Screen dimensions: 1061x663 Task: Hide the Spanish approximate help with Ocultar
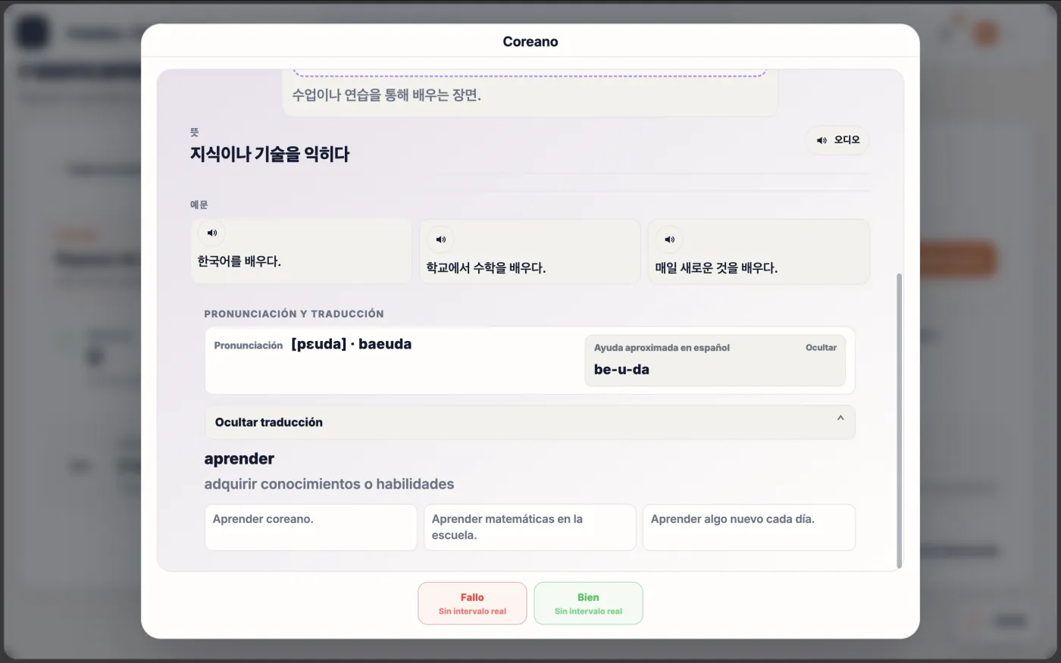(821, 348)
